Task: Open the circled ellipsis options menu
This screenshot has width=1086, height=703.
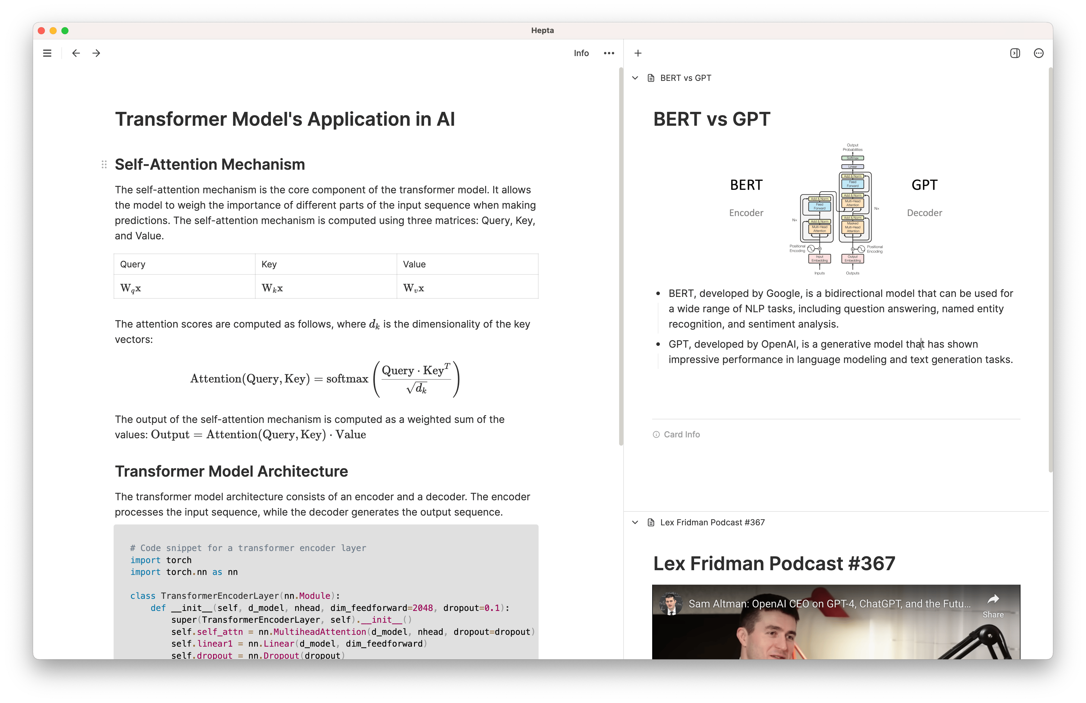Action: click(1038, 53)
